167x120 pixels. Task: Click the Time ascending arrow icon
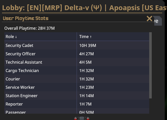click(91, 37)
